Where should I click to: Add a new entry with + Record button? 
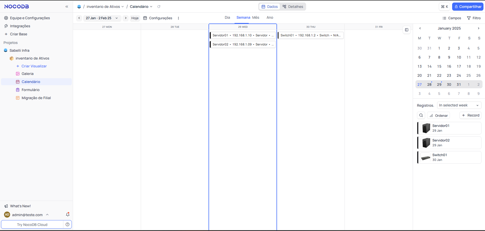point(470,115)
